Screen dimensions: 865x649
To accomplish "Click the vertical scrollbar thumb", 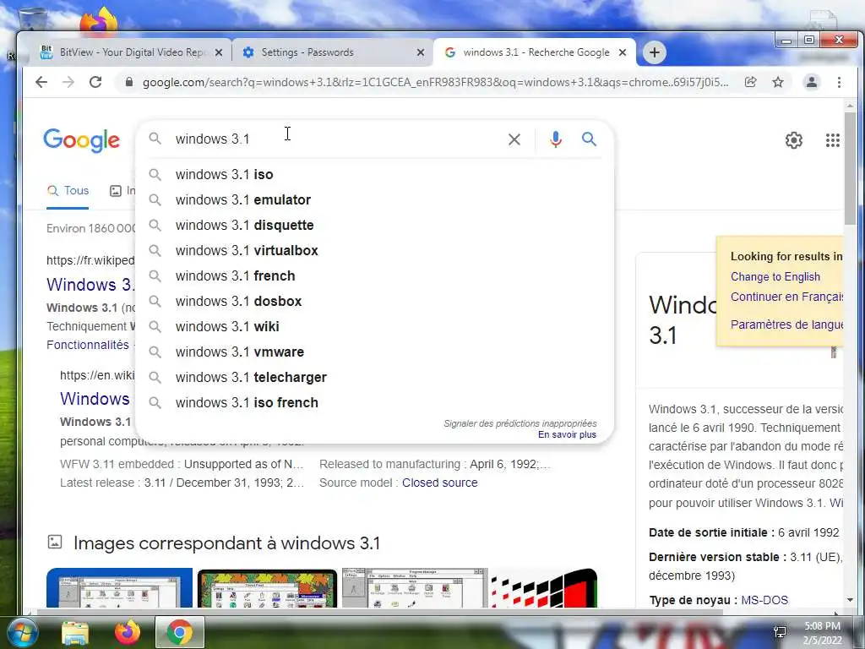I will point(850,168).
